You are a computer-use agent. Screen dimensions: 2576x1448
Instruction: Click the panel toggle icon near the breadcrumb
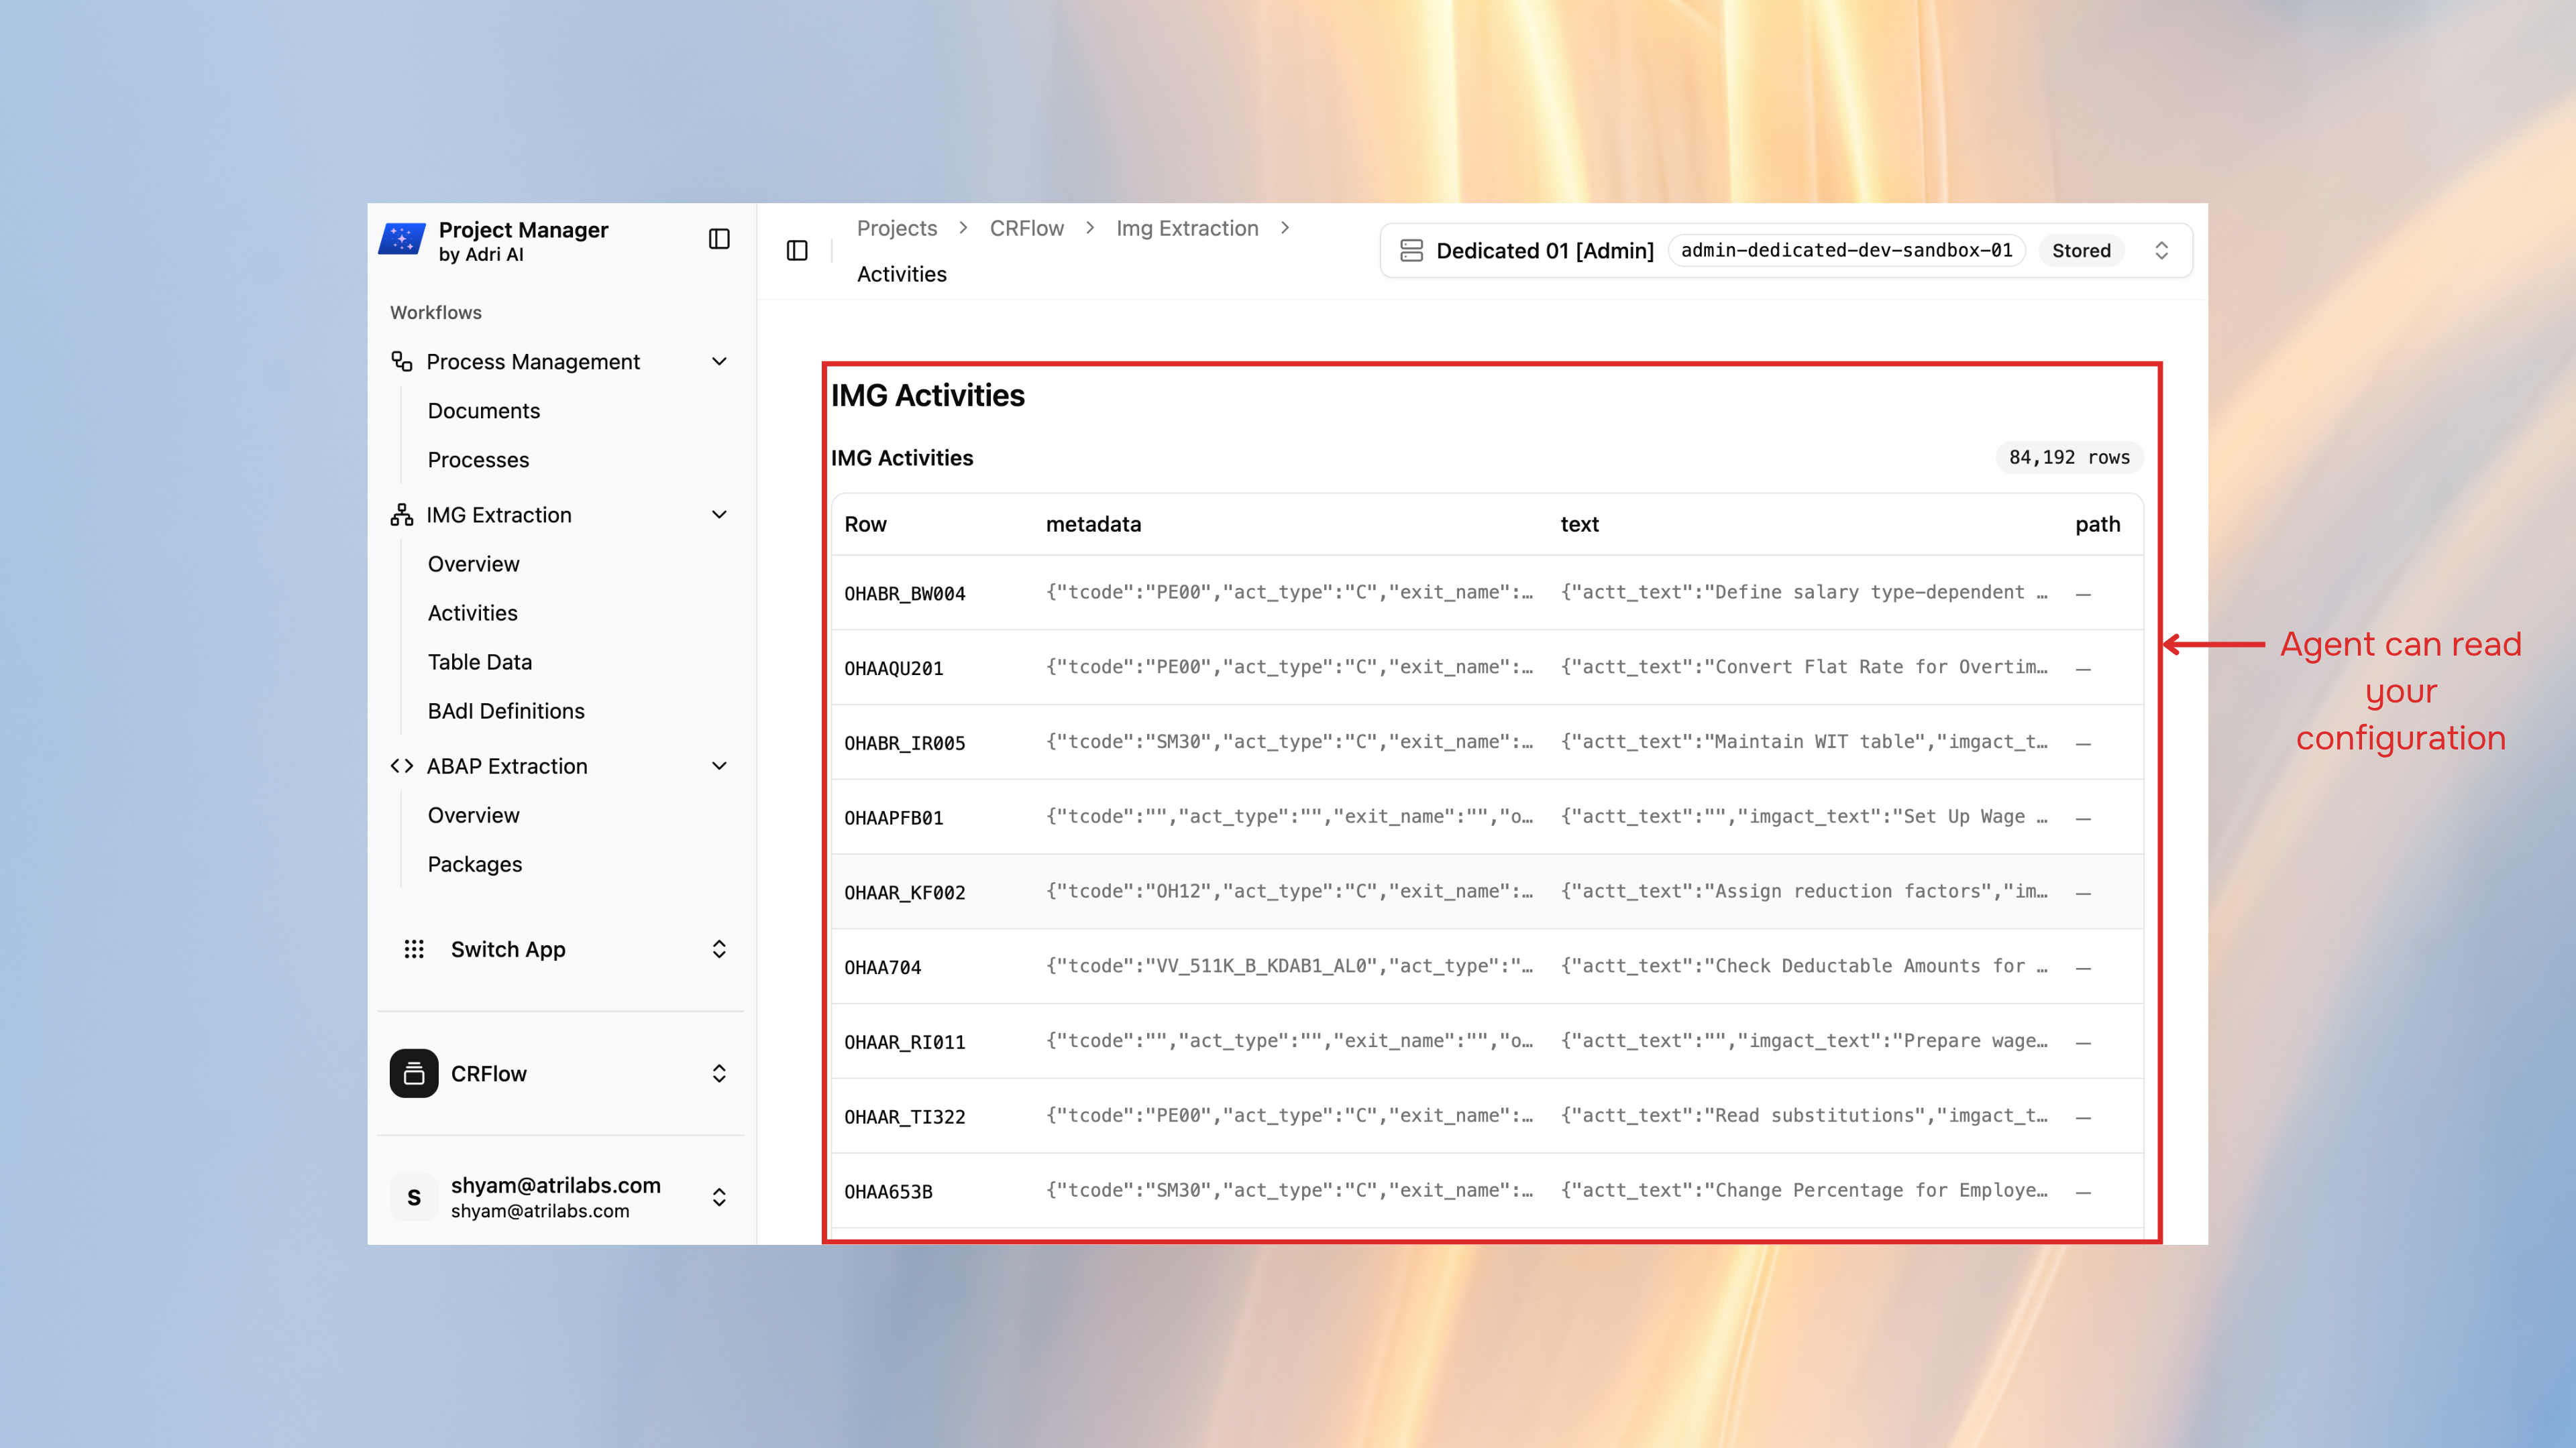[797, 250]
